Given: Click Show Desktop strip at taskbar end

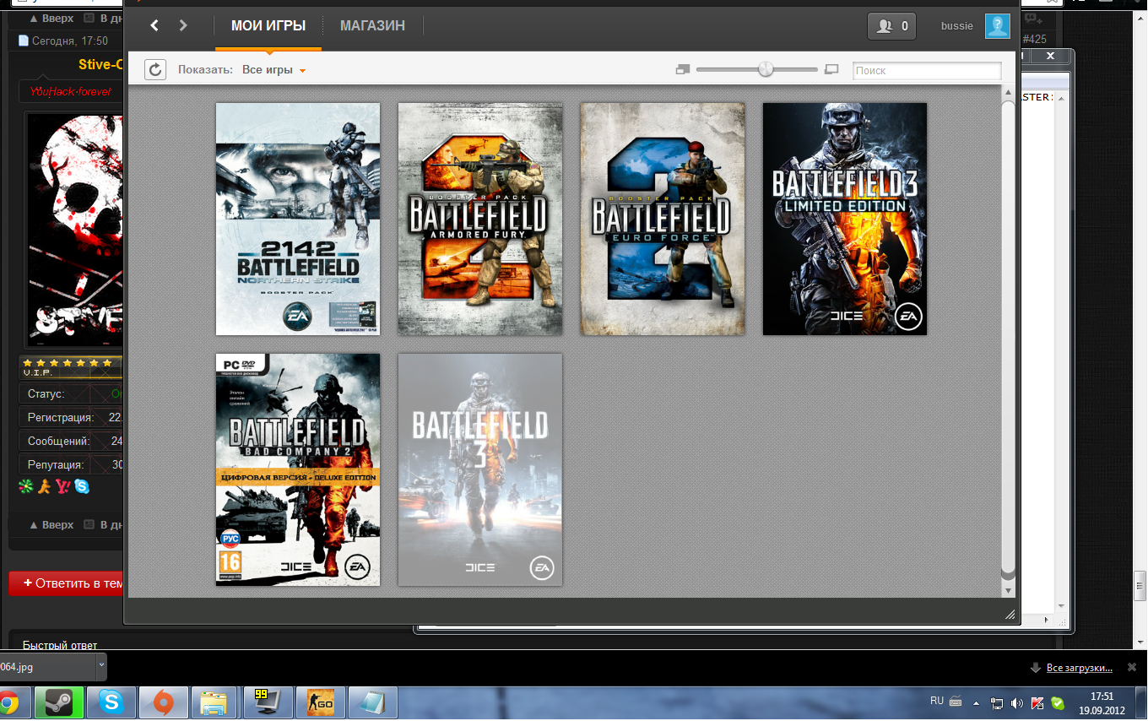Looking at the screenshot, I should [1141, 703].
